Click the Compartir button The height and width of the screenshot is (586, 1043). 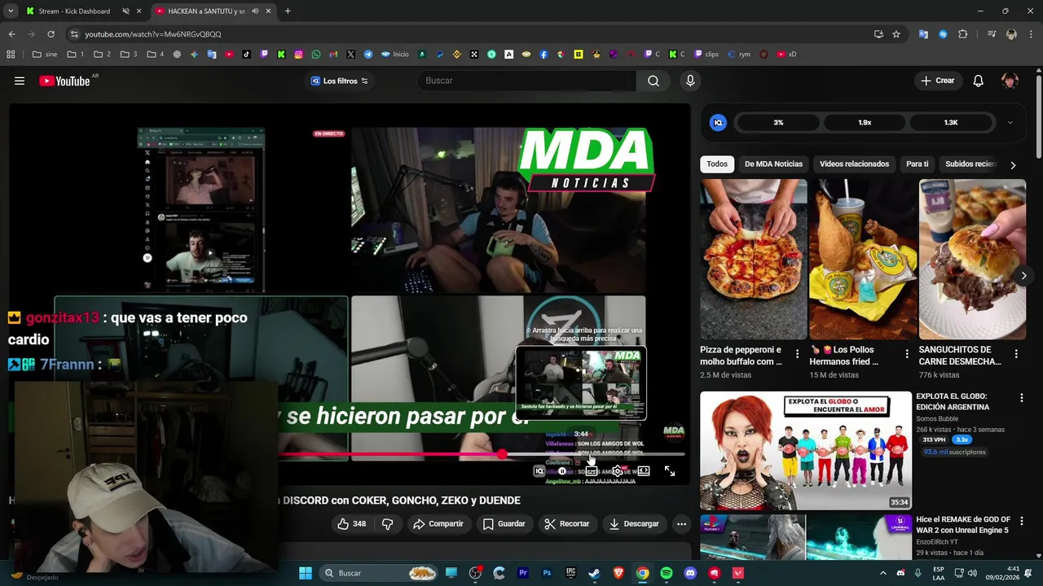click(x=438, y=524)
